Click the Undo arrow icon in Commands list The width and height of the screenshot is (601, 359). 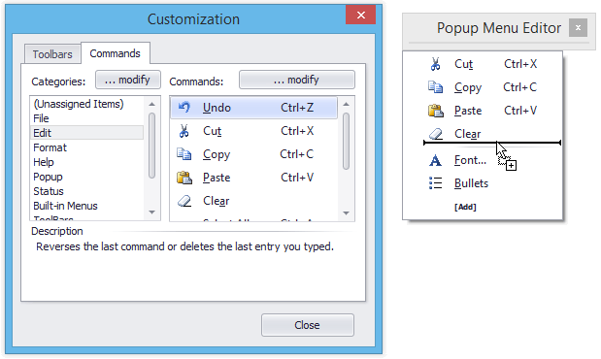[x=184, y=108]
